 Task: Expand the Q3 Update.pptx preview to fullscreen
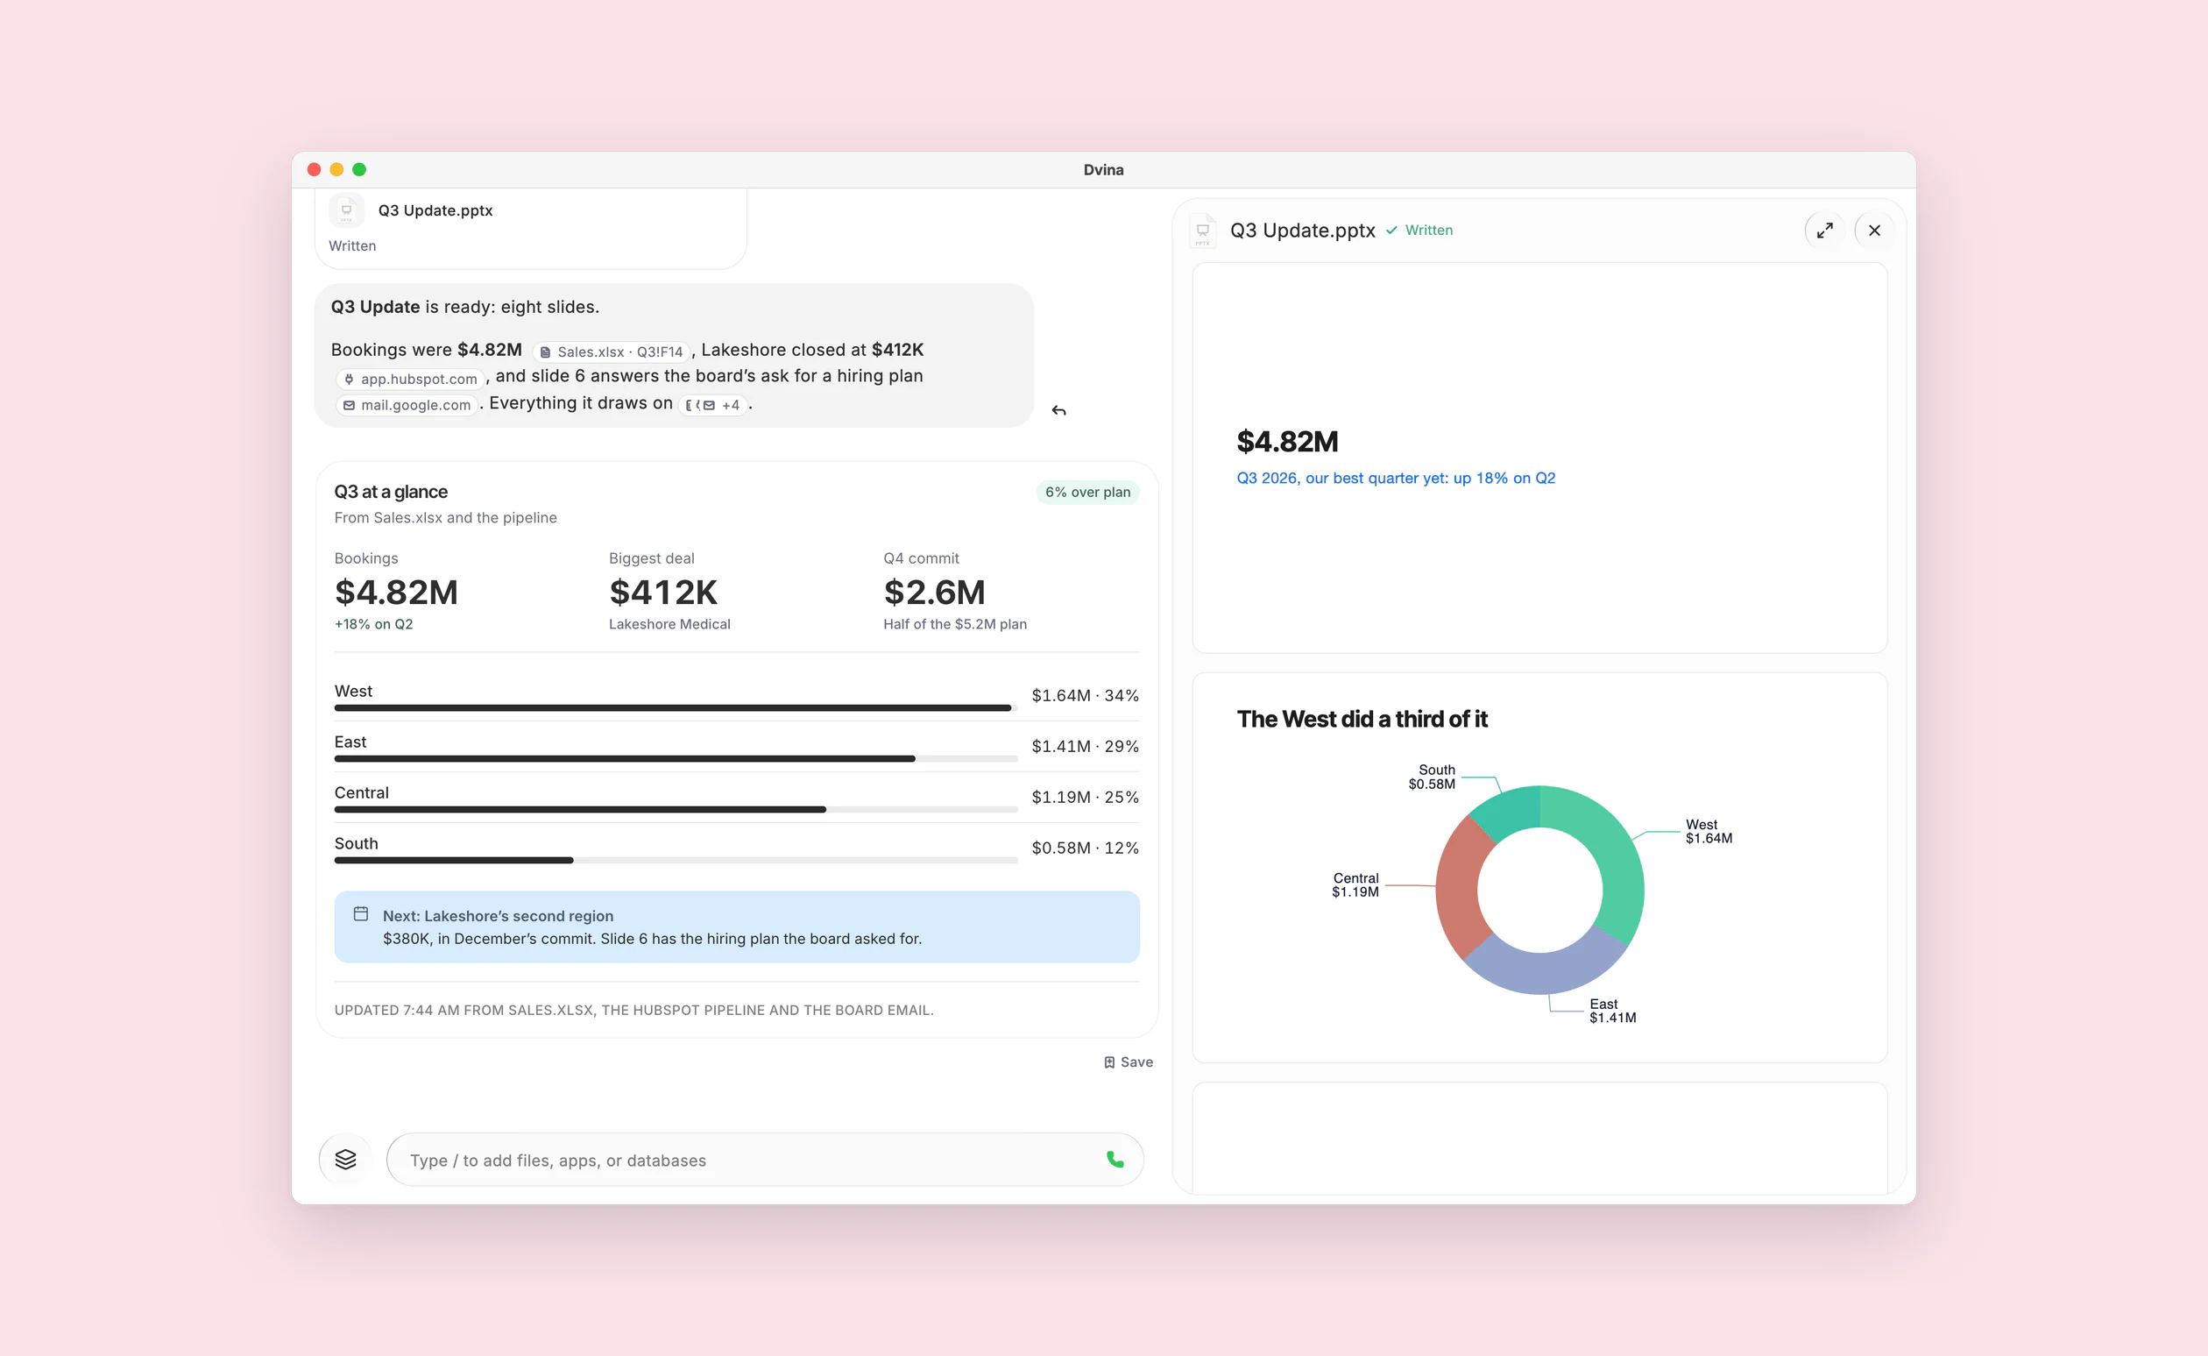click(x=1824, y=231)
